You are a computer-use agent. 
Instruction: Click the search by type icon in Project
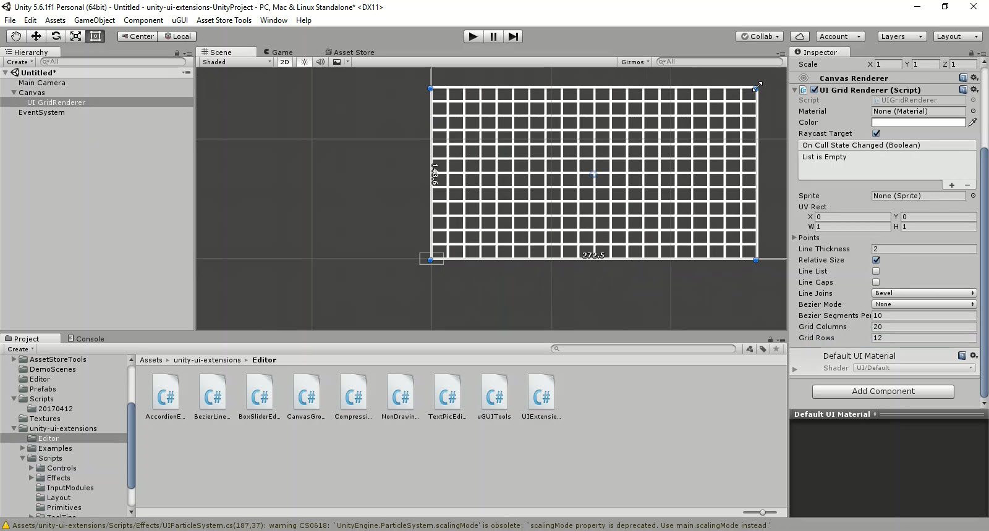750,349
